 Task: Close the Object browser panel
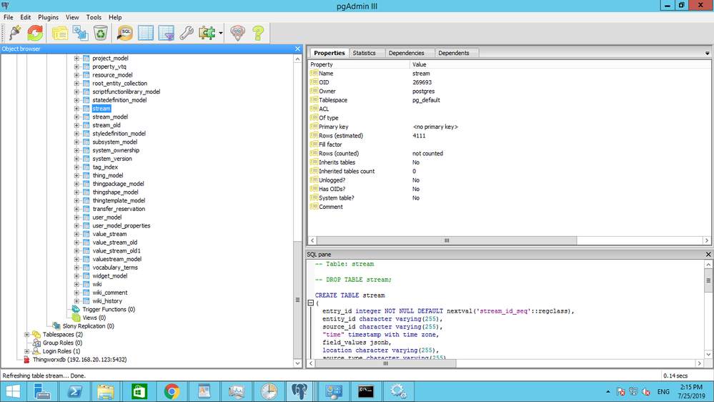coord(297,49)
